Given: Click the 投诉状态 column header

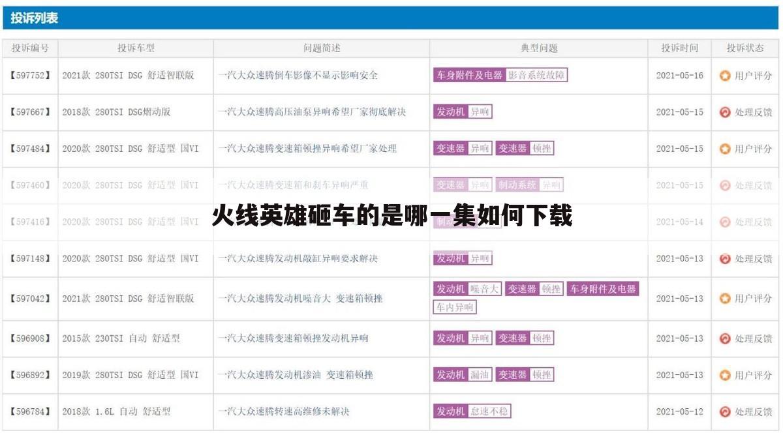Looking at the screenshot, I should click(x=745, y=48).
